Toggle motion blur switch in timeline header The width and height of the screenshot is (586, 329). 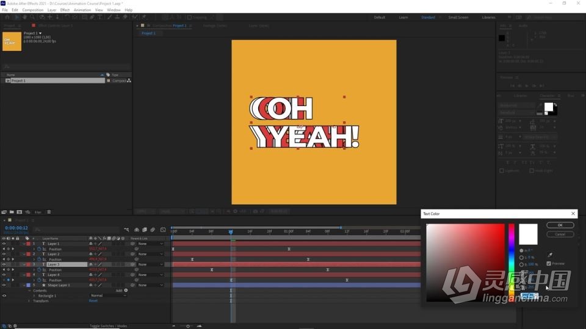coord(153,230)
